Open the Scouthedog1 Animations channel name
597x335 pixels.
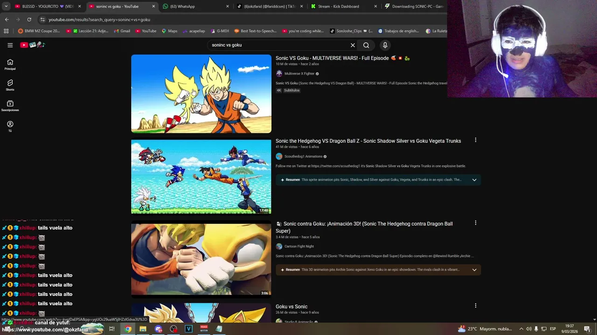pyautogui.click(x=303, y=156)
